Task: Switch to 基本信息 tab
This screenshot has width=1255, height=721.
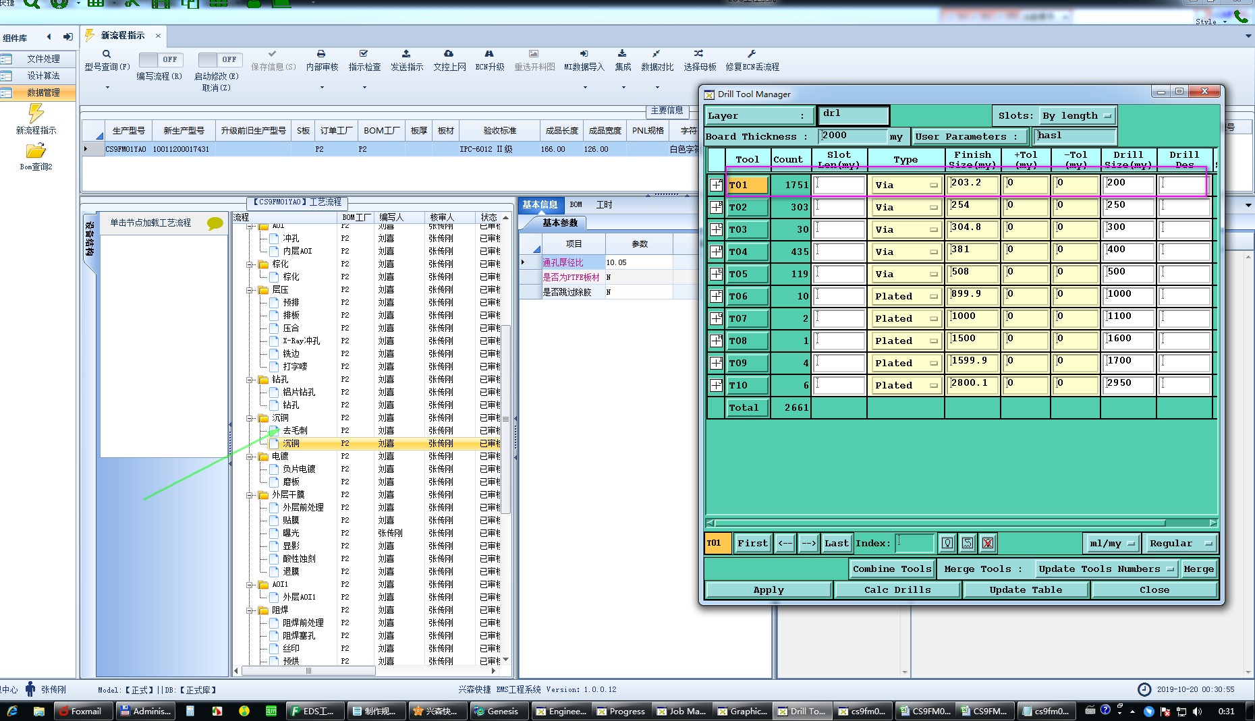Action: point(540,204)
